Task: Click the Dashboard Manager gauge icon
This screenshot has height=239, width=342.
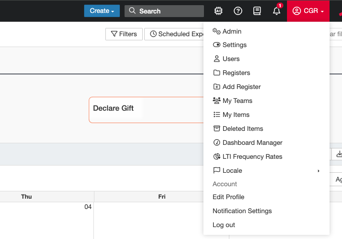Action: (216, 142)
